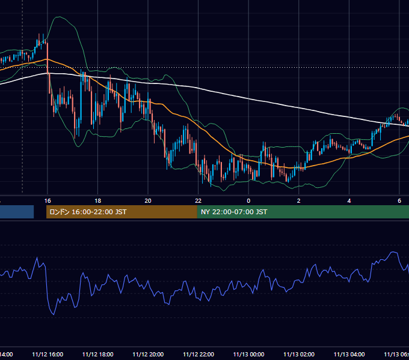Click the 11/12 20:00 date label
This screenshot has height=360, width=409.
pyautogui.click(x=148, y=354)
